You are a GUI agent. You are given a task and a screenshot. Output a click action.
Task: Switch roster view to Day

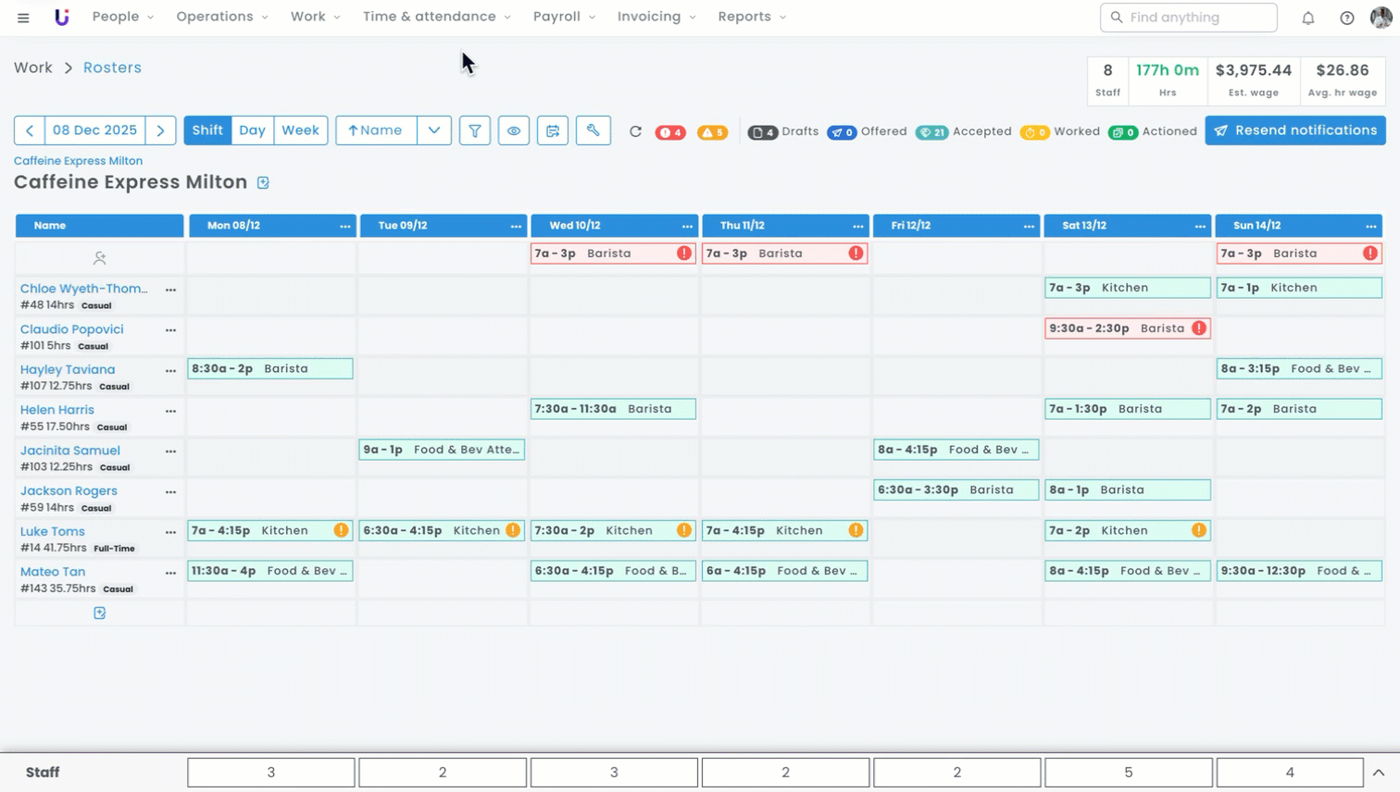point(252,130)
